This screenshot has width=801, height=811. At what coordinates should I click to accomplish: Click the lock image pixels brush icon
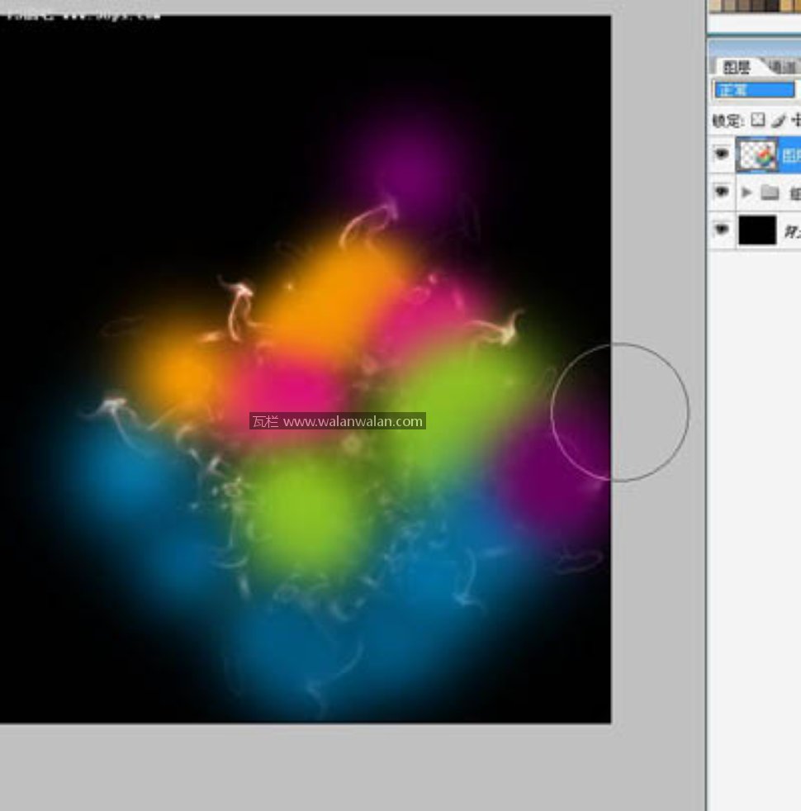coord(777,121)
